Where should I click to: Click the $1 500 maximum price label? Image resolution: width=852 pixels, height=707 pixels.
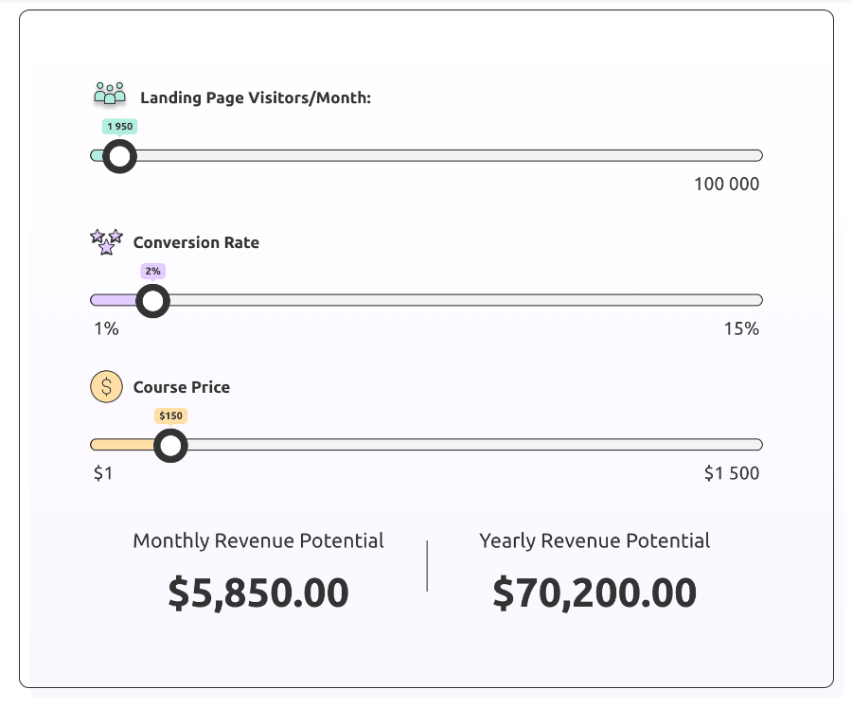[x=732, y=473]
